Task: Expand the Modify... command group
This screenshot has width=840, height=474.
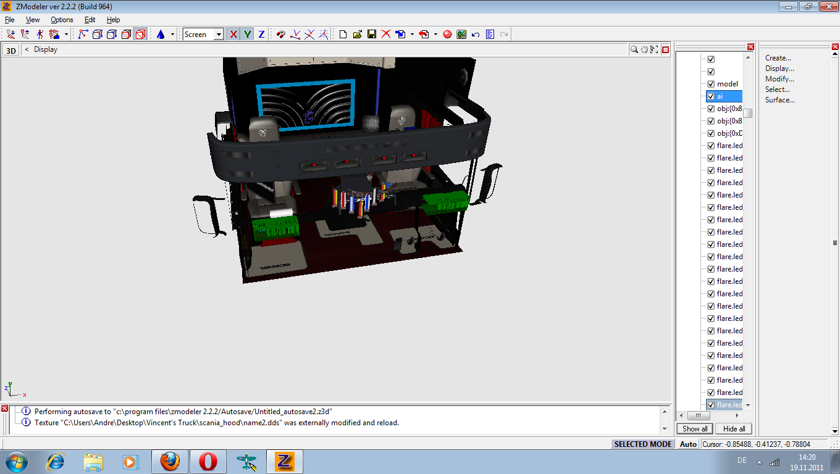Action: coord(779,79)
